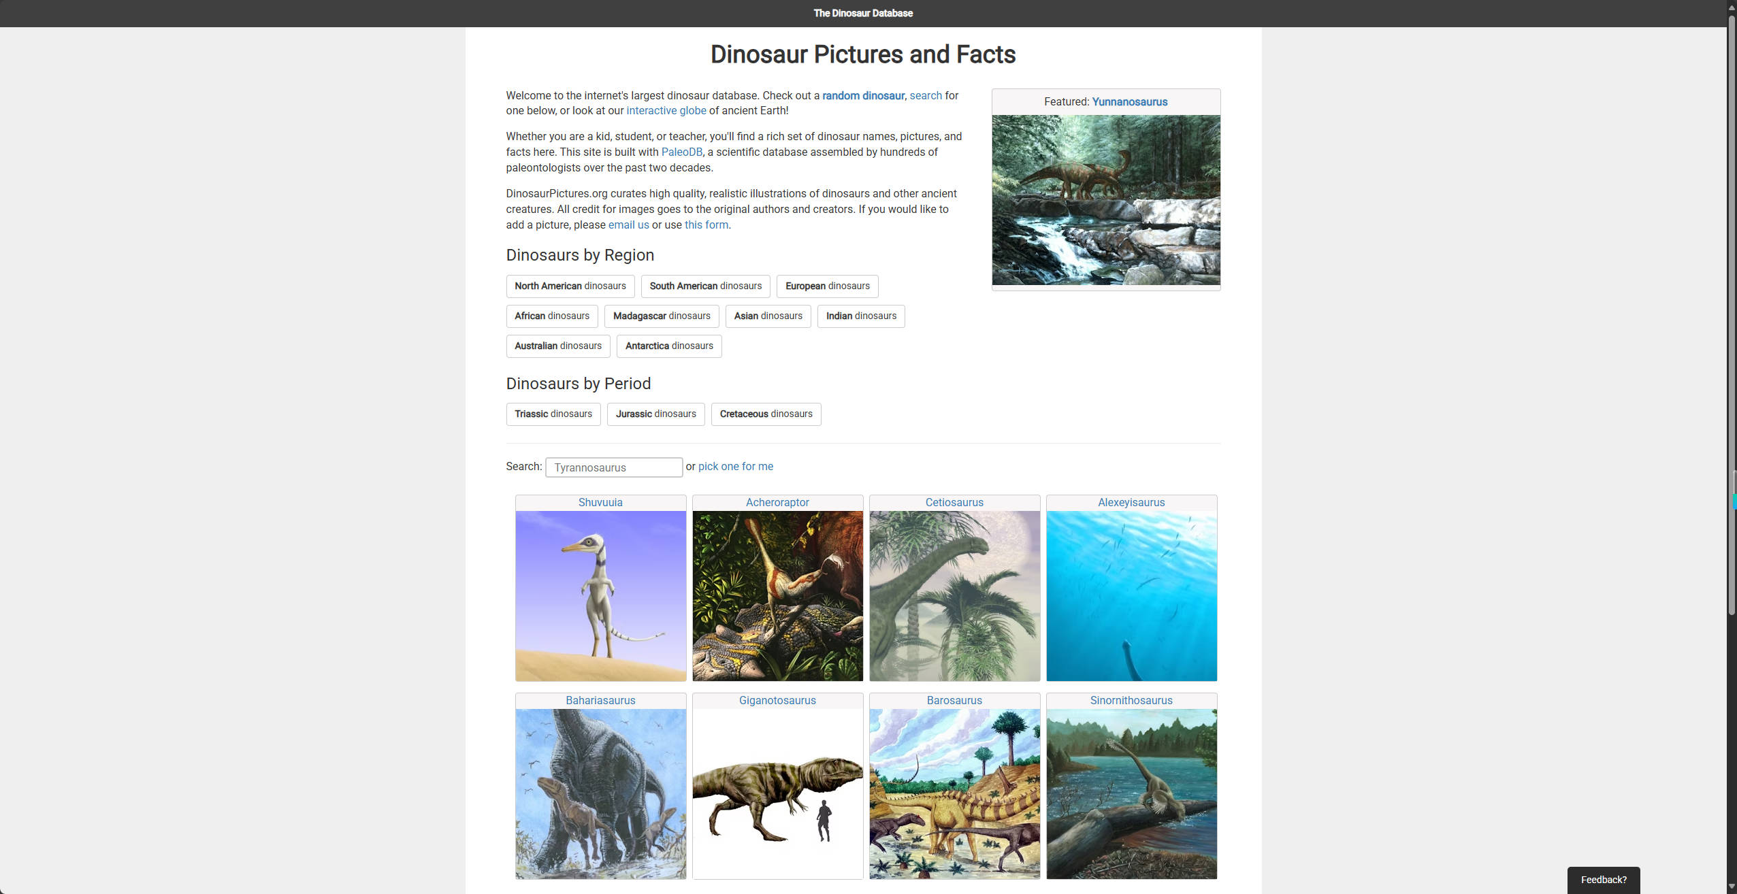Browse Triassic dinosaurs
This screenshot has height=894, width=1737.
[x=553, y=414]
